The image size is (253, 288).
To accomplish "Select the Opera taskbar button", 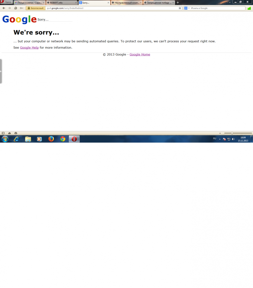I will [74, 139].
